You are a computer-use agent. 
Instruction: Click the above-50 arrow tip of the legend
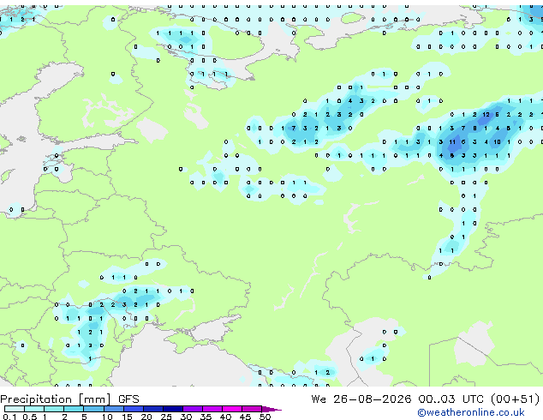click(x=271, y=409)
